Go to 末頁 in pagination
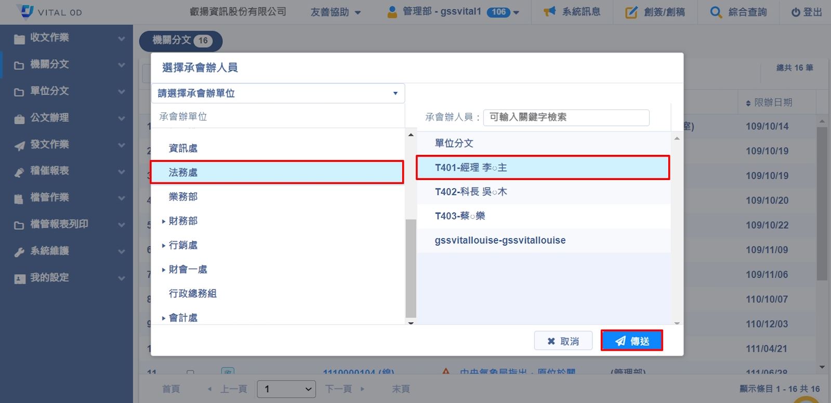The width and height of the screenshot is (831, 403). 401,389
